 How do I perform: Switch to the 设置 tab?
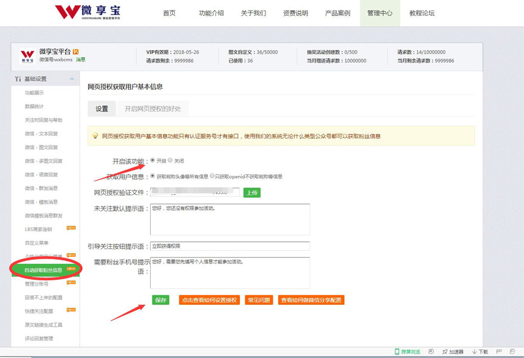pos(102,108)
